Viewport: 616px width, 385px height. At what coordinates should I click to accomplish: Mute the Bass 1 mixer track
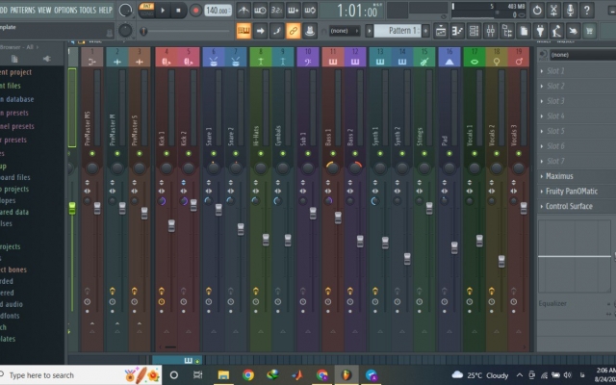pos(333,154)
